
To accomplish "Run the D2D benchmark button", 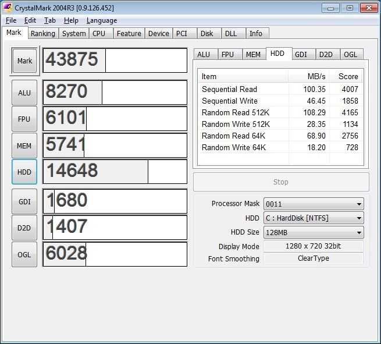I will [x=24, y=228].
